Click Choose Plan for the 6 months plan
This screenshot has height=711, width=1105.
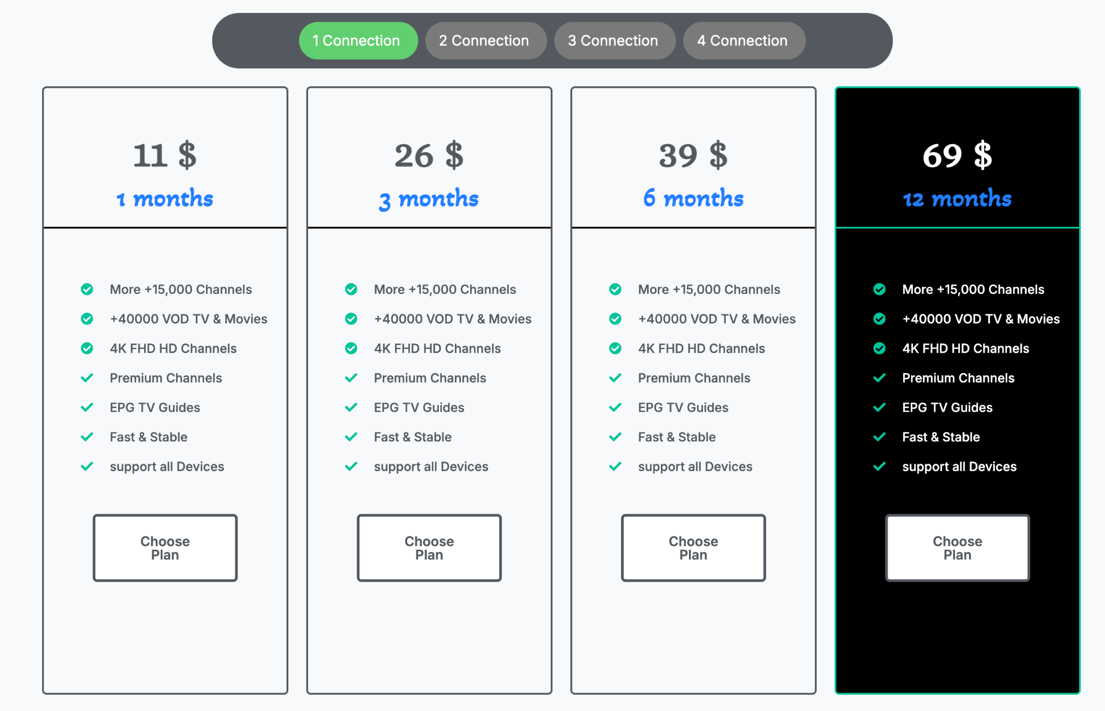tap(693, 548)
